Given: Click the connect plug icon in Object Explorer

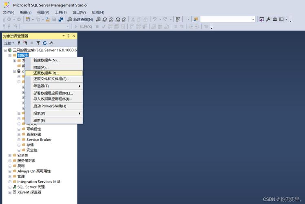Looking at the screenshot, I should tap(19, 43).
